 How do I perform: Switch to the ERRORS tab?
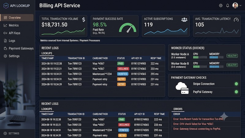click(x=178, y=109)
